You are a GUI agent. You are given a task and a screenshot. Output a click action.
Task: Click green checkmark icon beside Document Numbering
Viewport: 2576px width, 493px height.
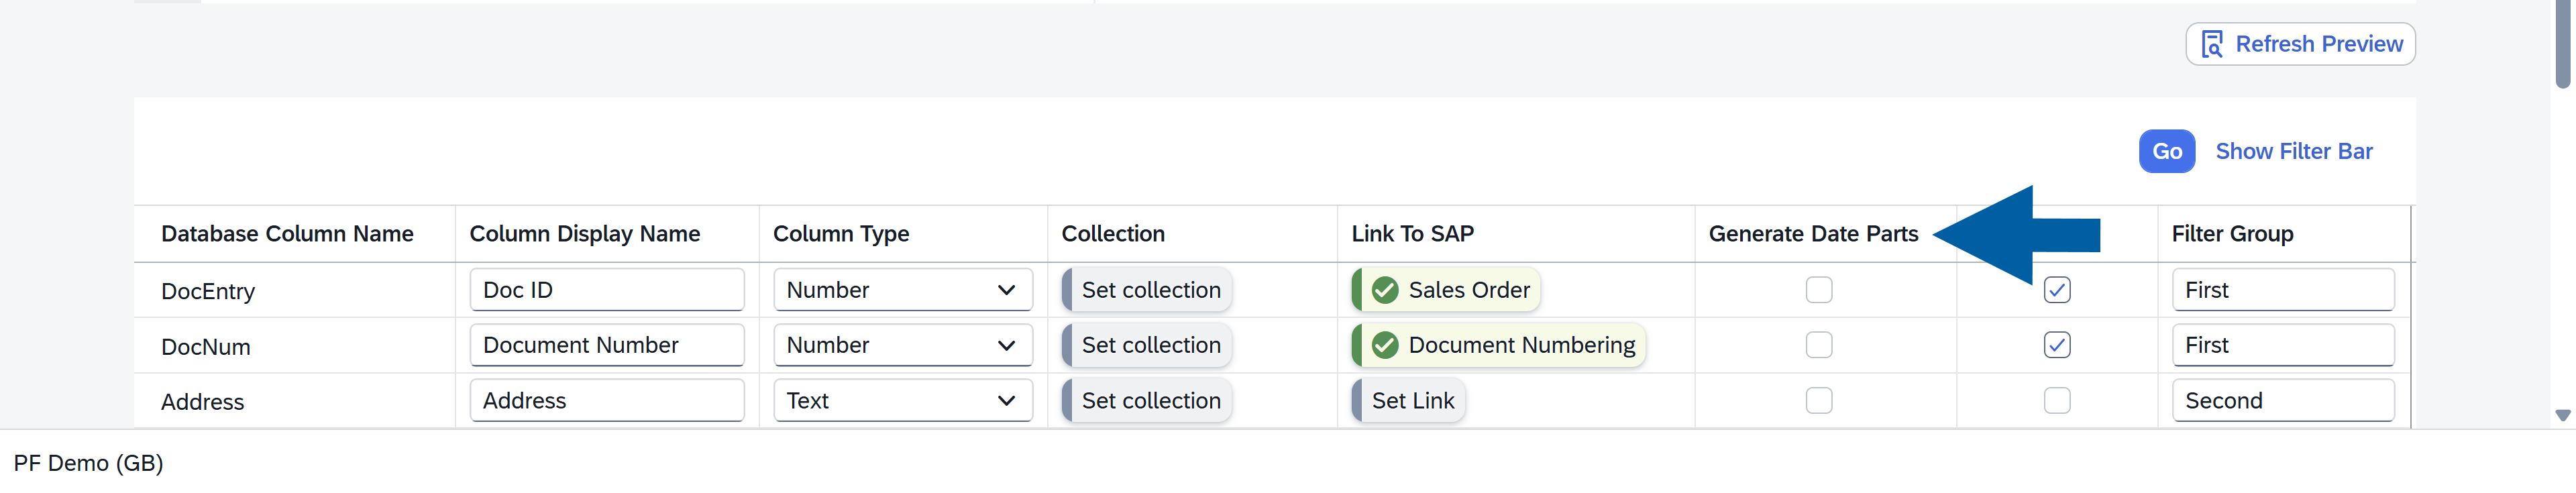click(1385, 345)
